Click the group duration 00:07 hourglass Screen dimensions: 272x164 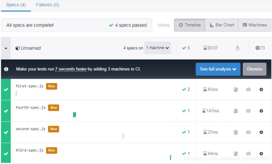point(205,48)
